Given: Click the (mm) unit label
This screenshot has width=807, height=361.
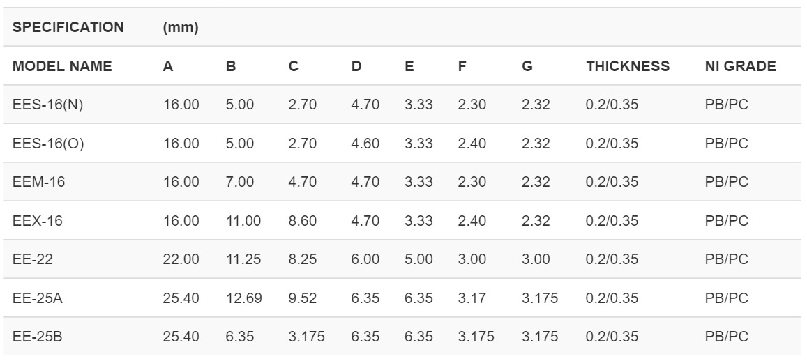Looking at the screenshot, I should pyautogui.click(x=181, y=28).
